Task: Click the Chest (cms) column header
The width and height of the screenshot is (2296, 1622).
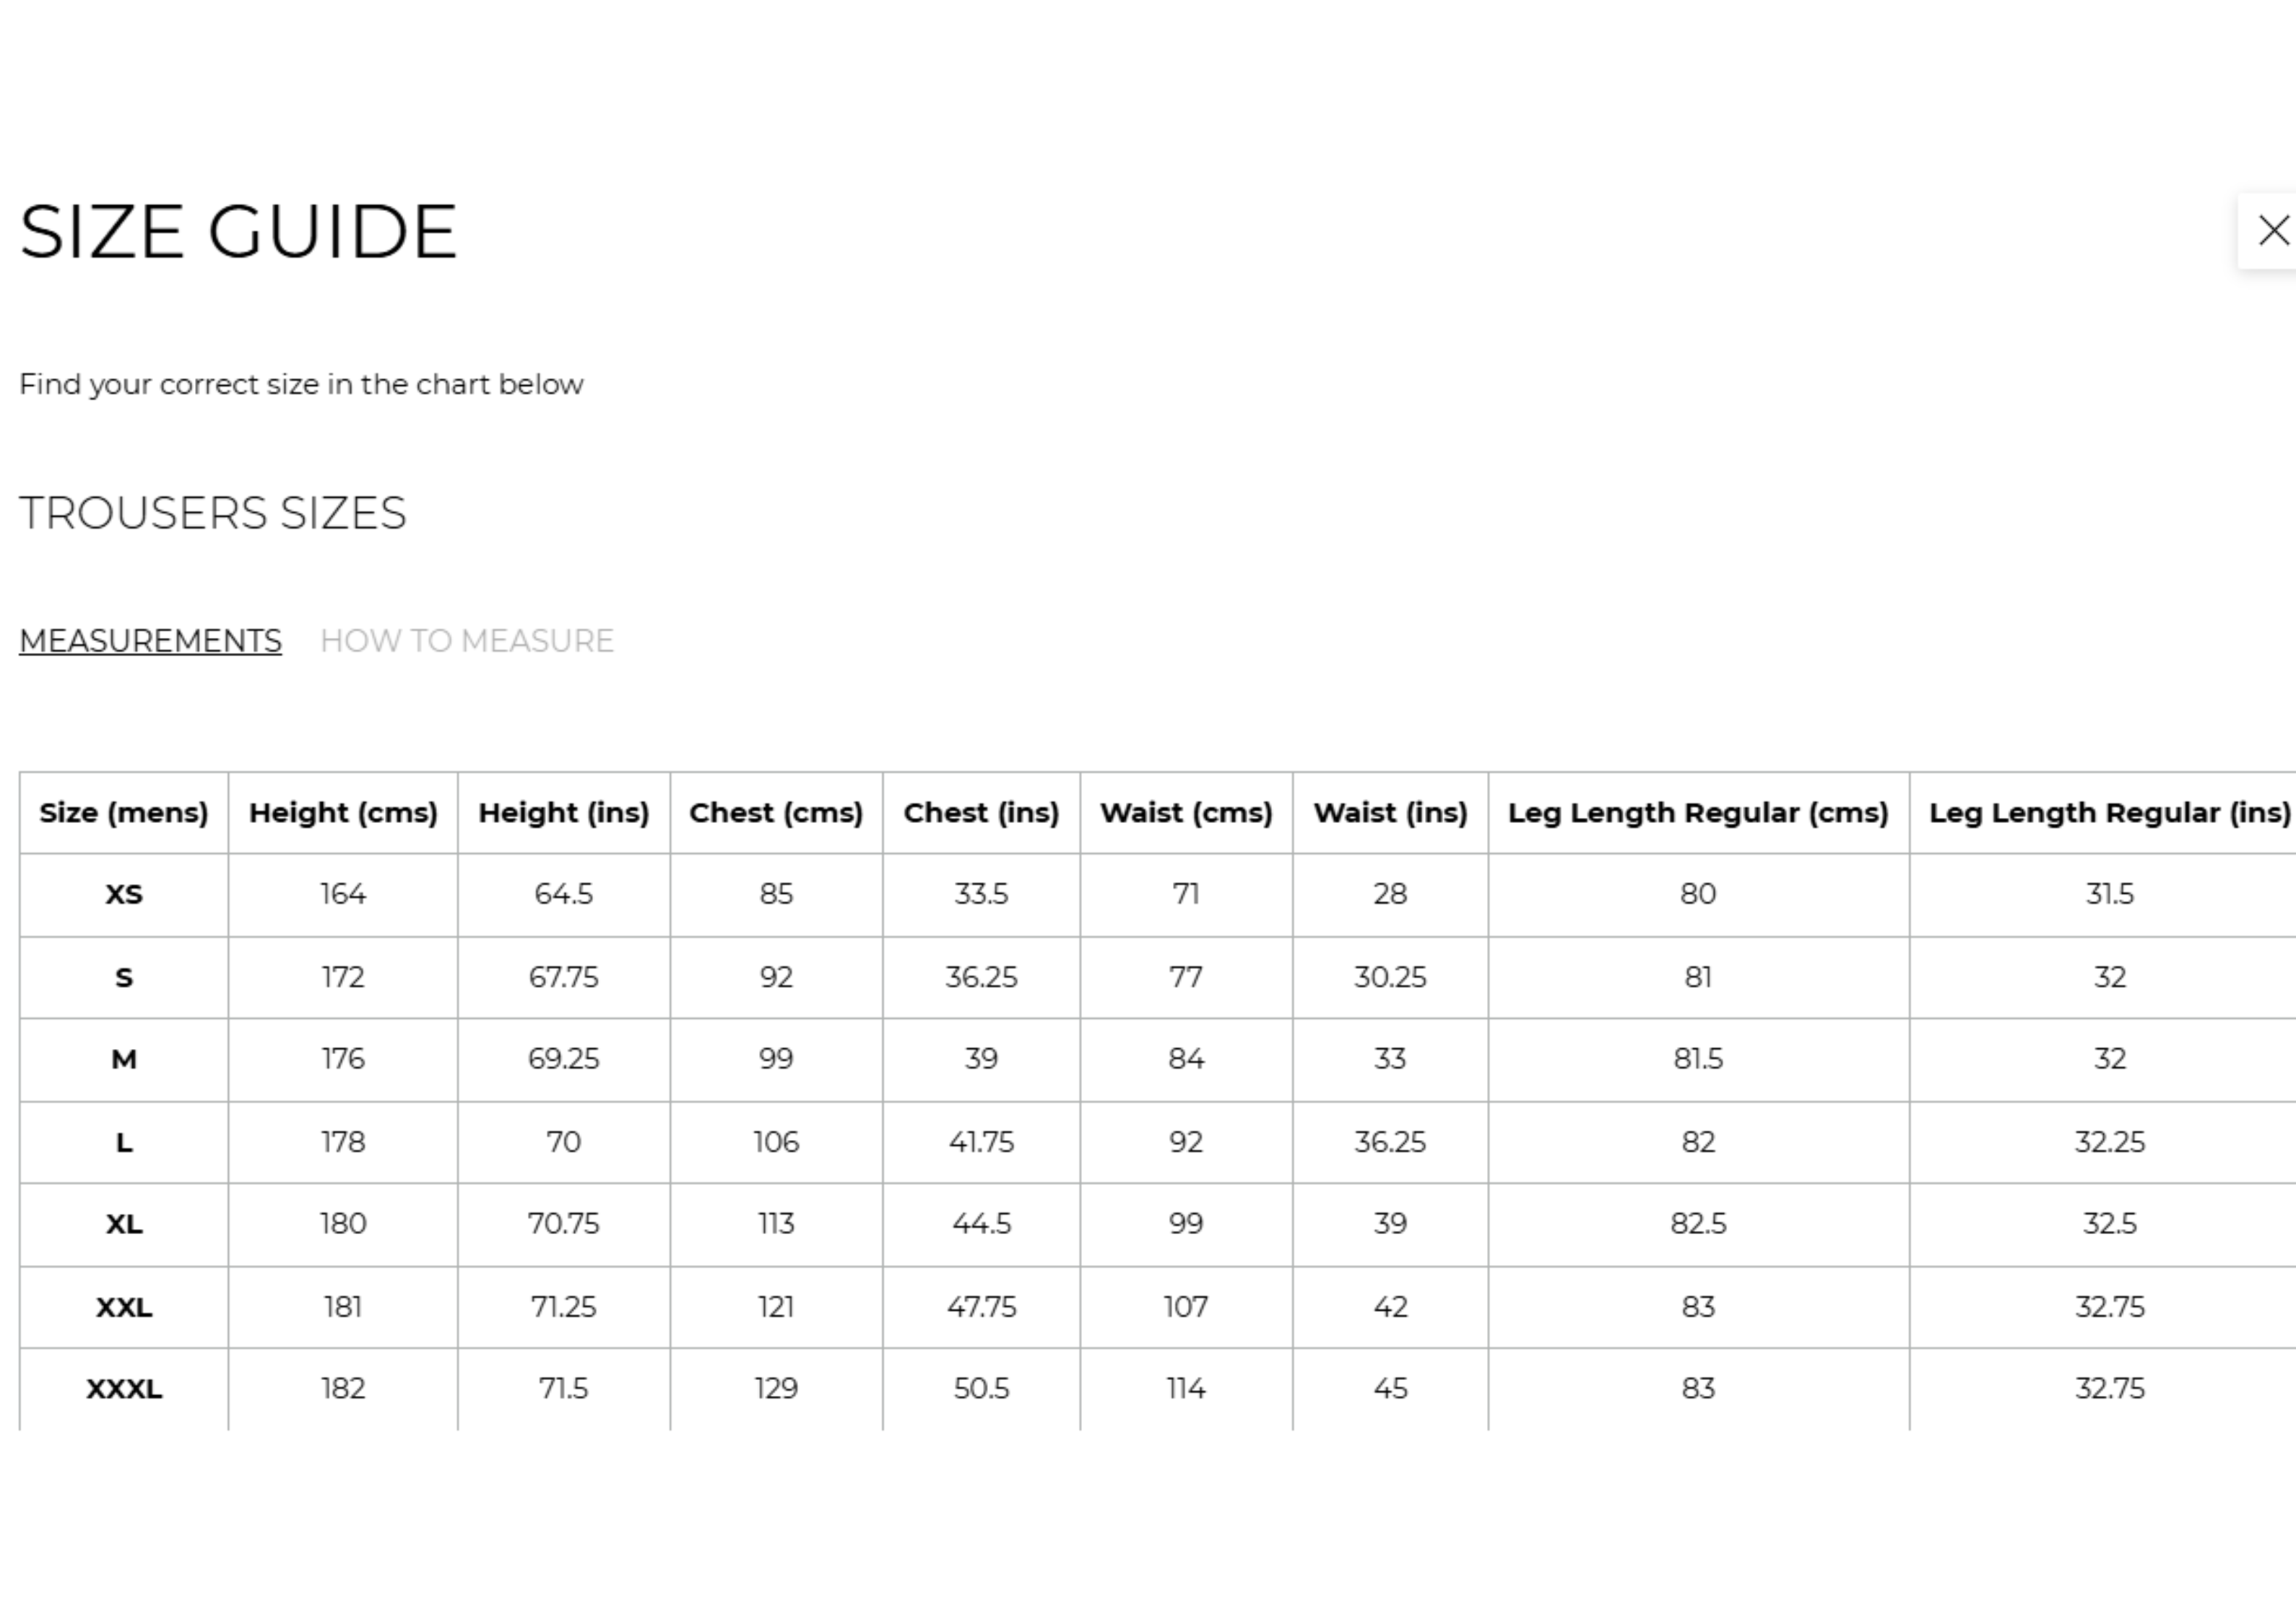Action: click(x=776, y=813)
